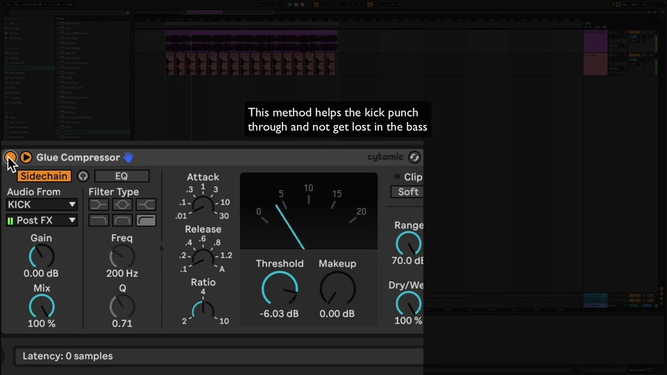Disable the Sidechain button

pyautogui.click(x=44, y=176)
